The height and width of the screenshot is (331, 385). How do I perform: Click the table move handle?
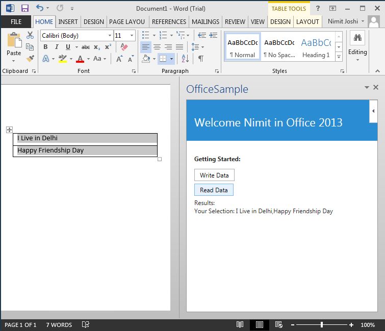point(9,130)
